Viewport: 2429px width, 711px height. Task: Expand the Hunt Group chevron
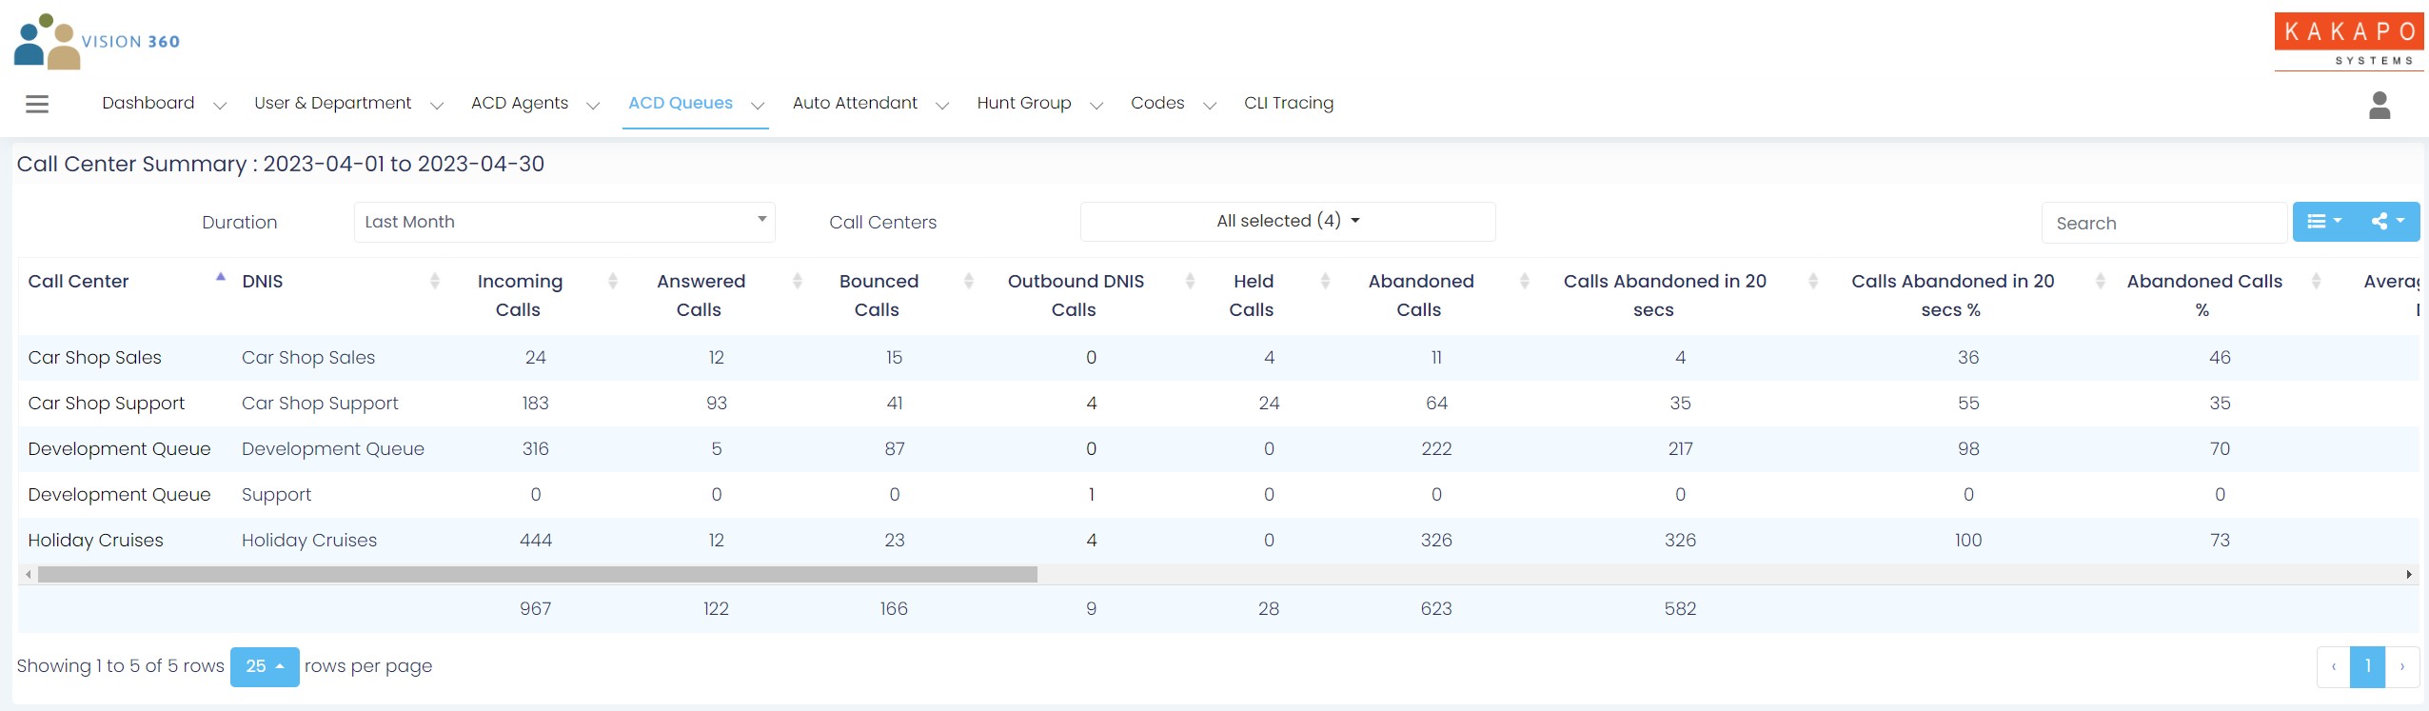(1096, 106)
